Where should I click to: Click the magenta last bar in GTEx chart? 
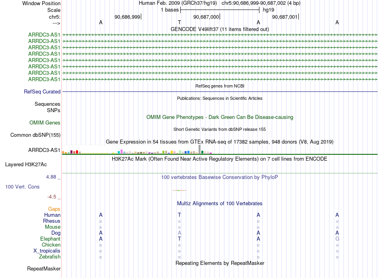211,153
